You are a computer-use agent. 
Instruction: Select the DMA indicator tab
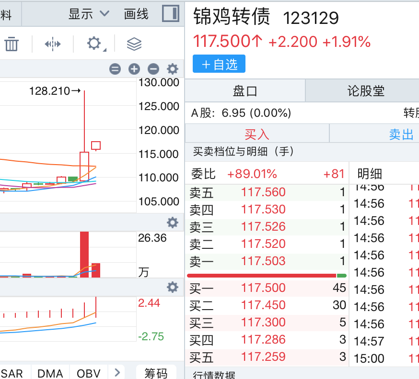pos(50,373)
